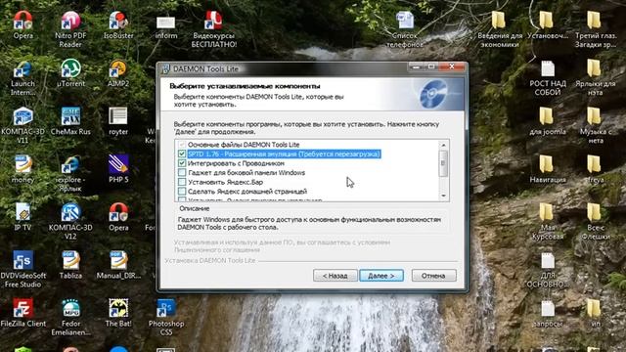Select the КОМПАС-3D V12 shortcut
The width and height of the screenshot is (626, 352).
[70, 221]
